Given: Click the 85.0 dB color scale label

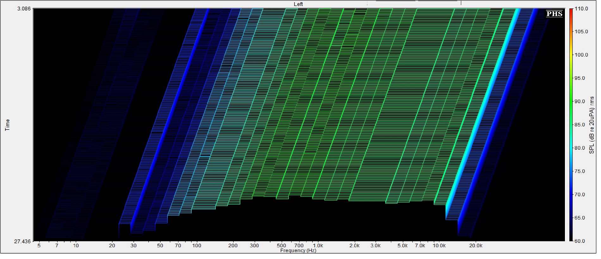Looking at the screenshot, I should pos(581,125).
